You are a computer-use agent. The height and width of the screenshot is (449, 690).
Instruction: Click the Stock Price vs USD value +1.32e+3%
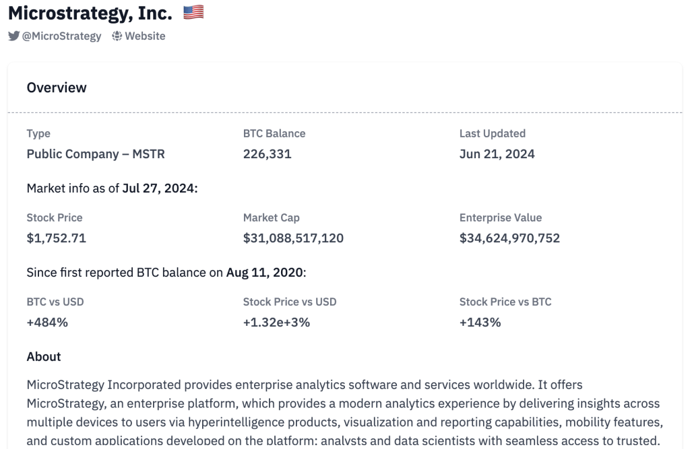pyautogui.click(x=276, y=322)
